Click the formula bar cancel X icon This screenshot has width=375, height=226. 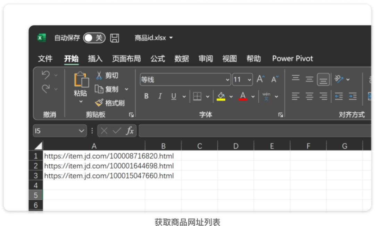(x=104, y=131)
